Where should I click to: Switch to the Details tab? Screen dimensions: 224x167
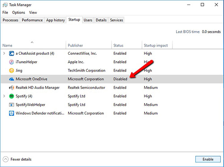pyautogui.click(x=101, y=20)
